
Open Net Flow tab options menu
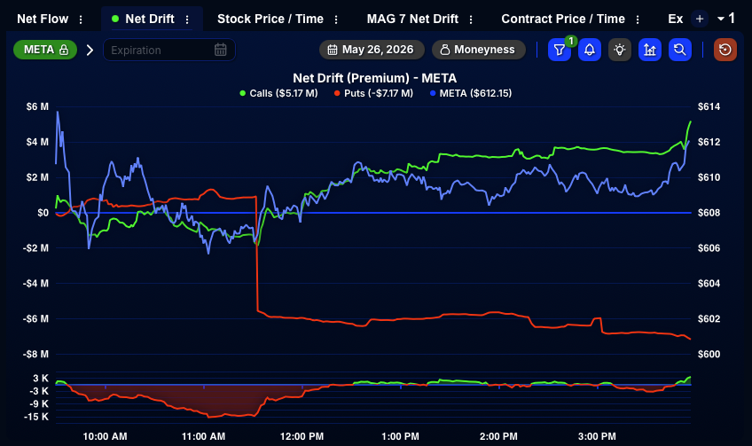point(81,20)
